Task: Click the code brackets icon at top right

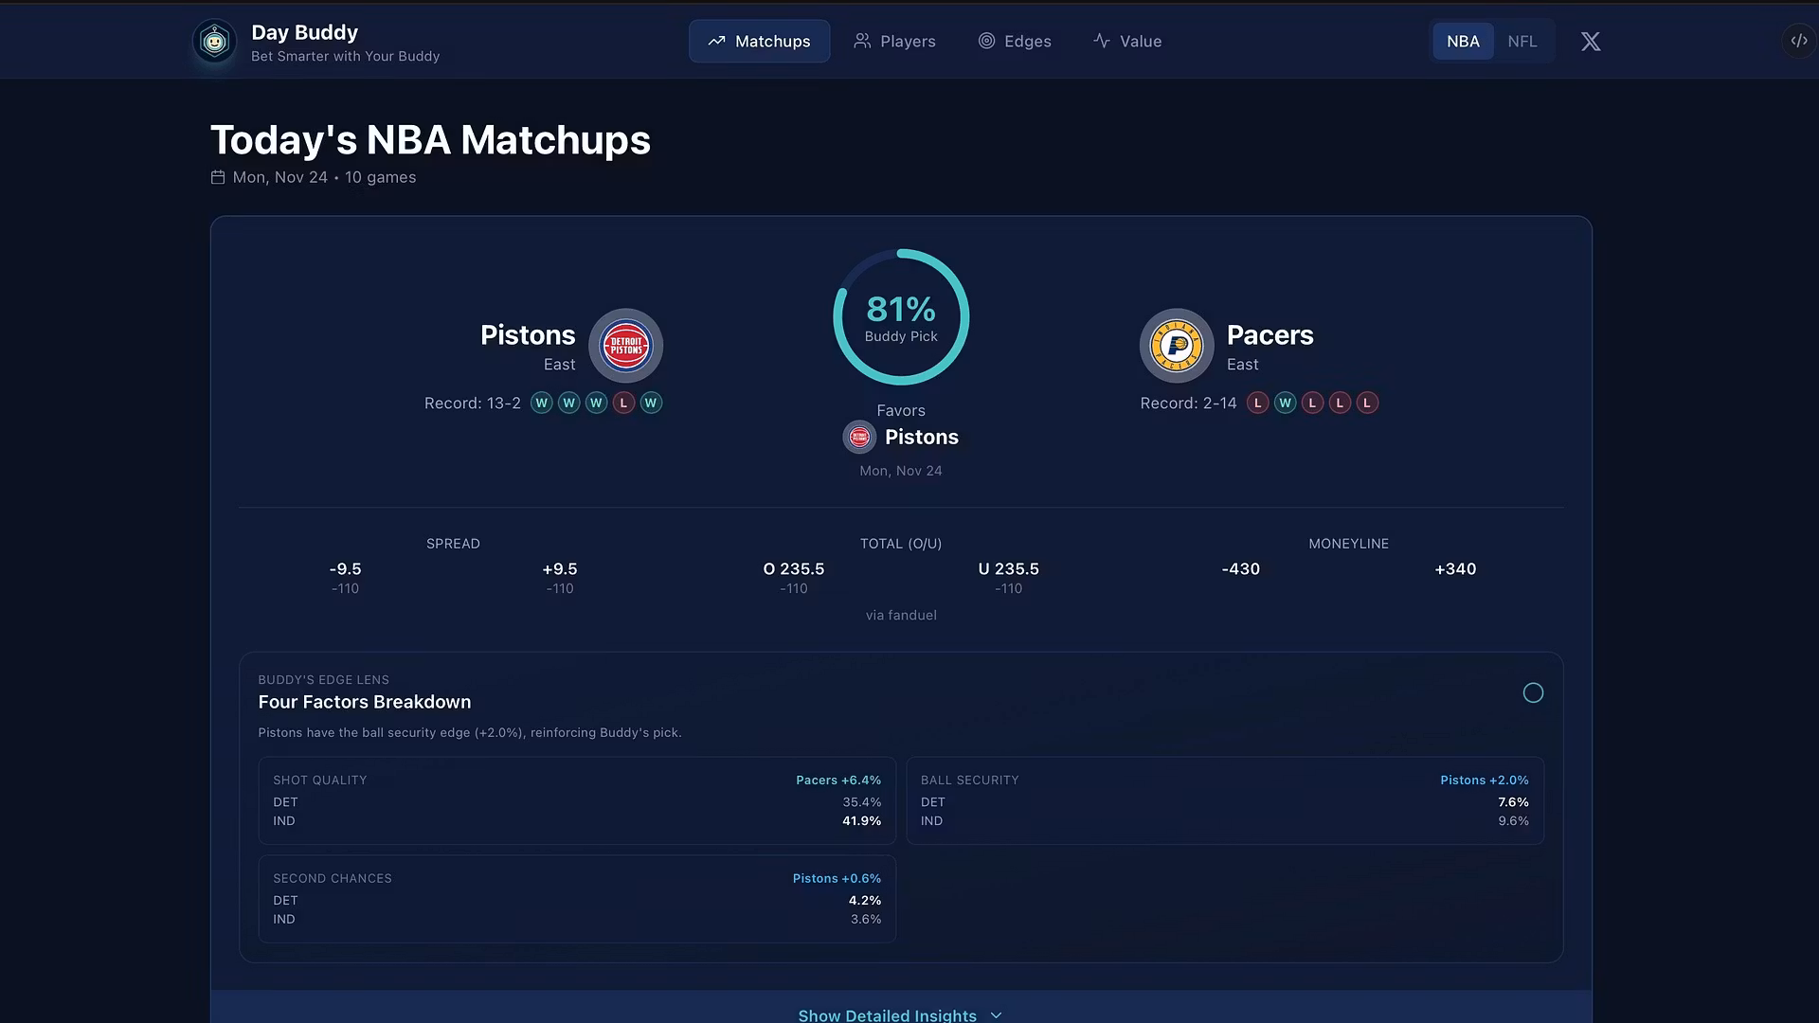Action: click(x=1798, y=42)
